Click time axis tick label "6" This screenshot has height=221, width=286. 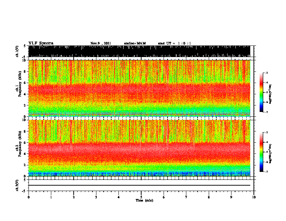(x=164, y=197)
